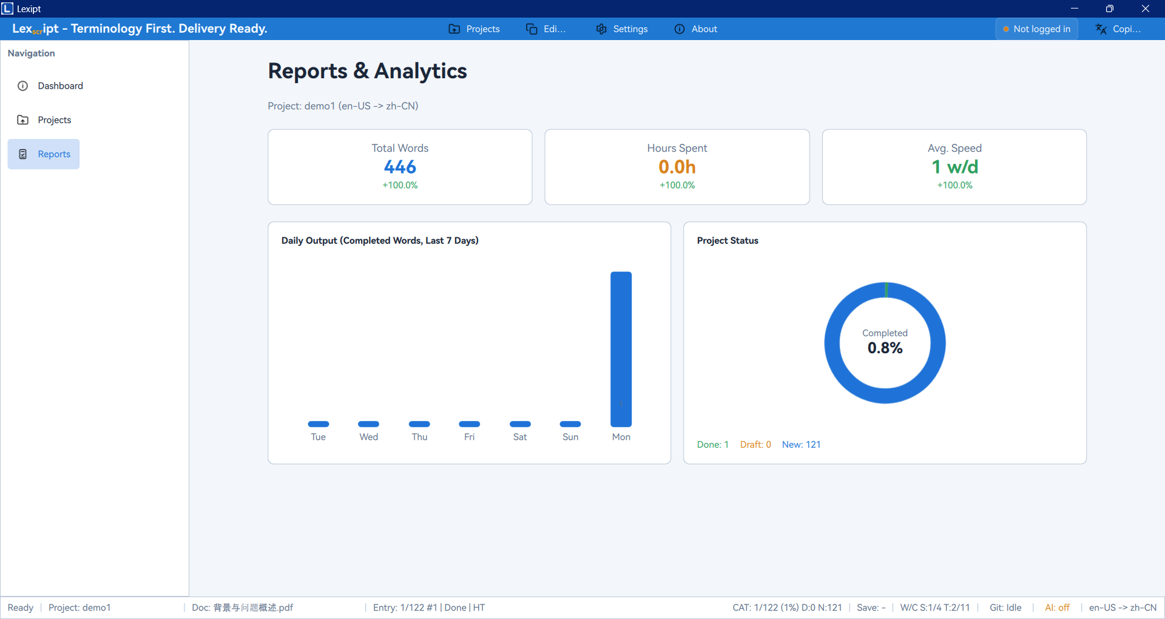The width and height of the screenshot is (1165, 619).
Task: Click the Editor icon in the top bar
Action: 532,29
